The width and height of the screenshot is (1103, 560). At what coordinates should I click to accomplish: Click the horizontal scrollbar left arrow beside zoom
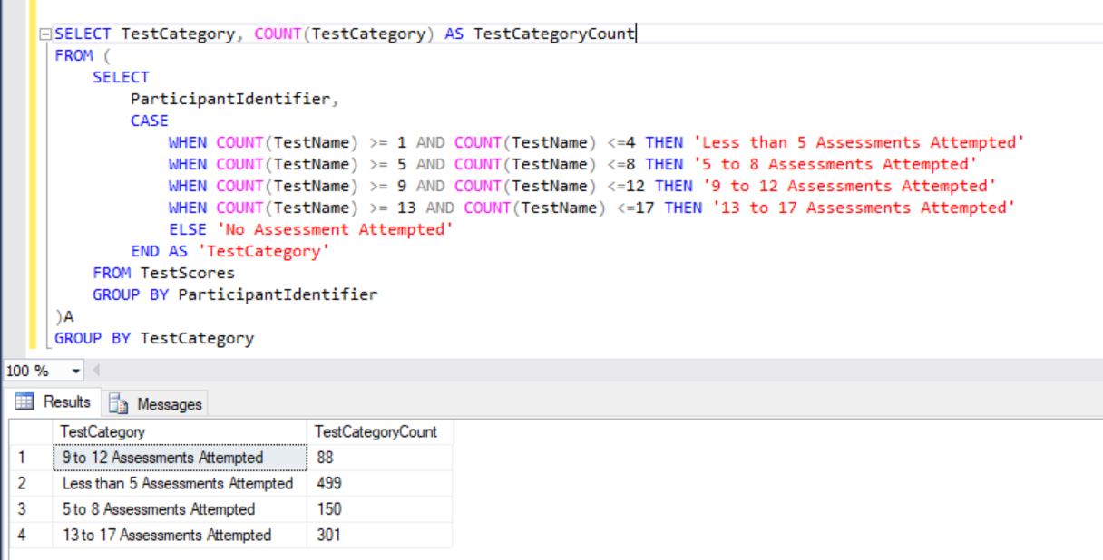[97, 372]
